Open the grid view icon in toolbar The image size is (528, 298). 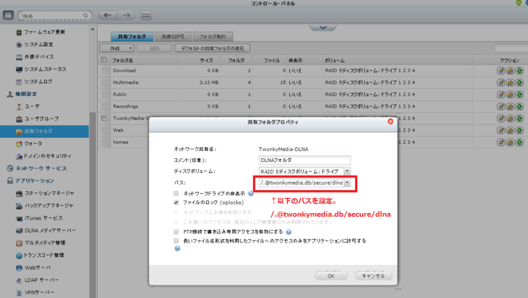coord(146,15)
